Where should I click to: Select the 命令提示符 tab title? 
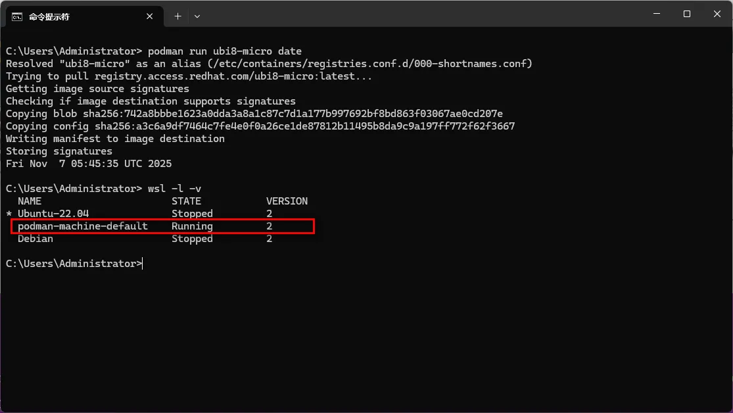click(49, 16)
